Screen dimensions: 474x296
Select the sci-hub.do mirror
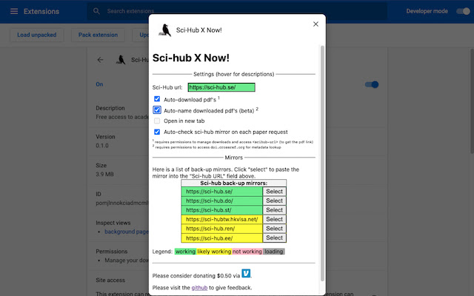click(x=275, y=201)
